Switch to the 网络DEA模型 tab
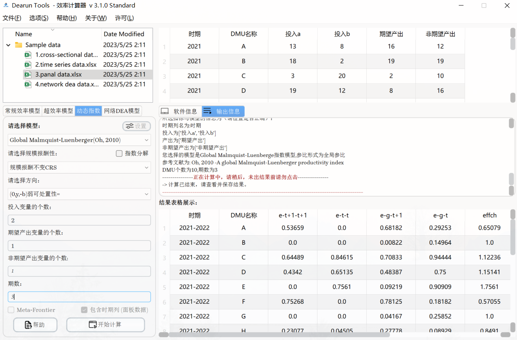Image resolution: width=517 pixels, height=340 pixels. [x=122, y=111]
